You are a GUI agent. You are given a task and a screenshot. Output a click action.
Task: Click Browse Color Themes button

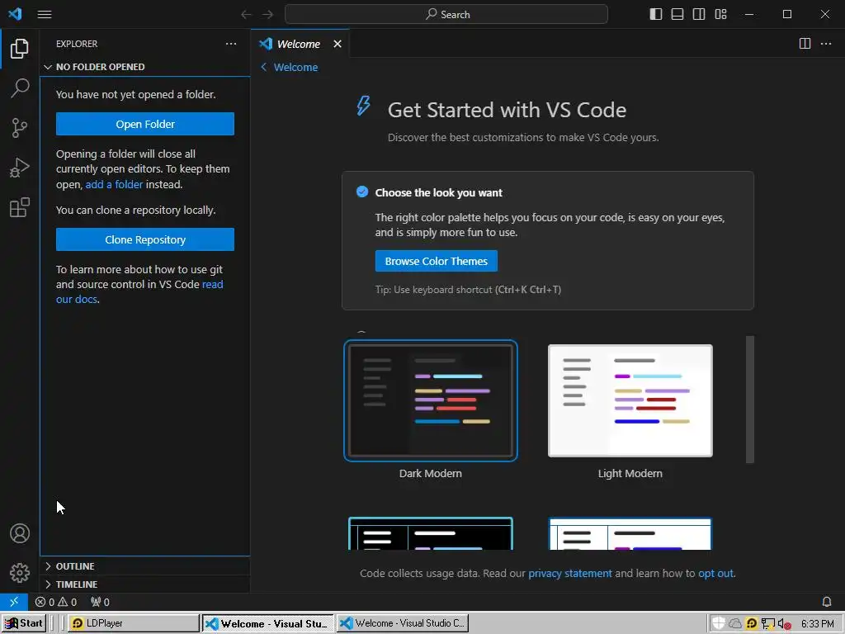coord(436,261)
